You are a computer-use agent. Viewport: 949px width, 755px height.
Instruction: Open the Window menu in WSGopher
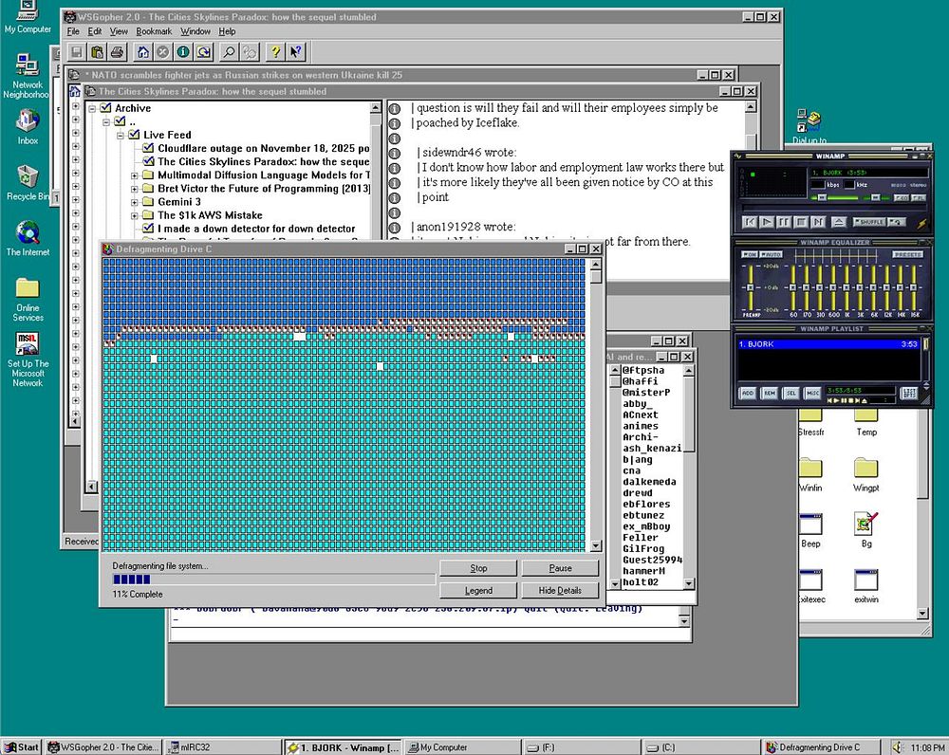tap(195, 31)
